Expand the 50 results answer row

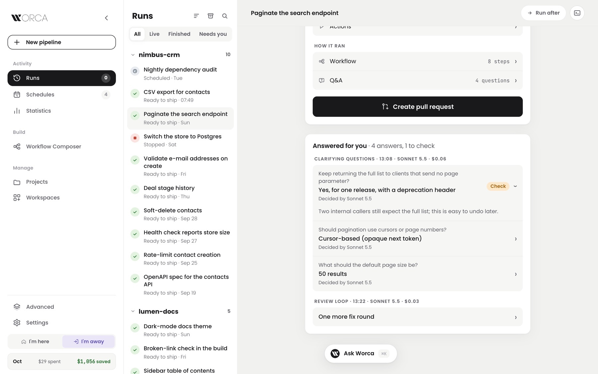pos(418,274)
